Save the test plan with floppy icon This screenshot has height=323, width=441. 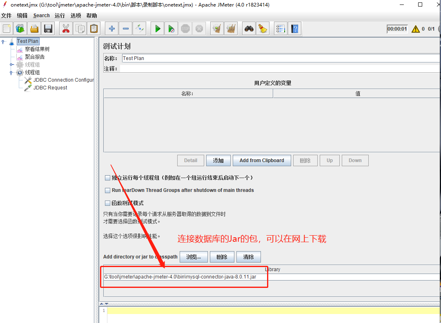tap(48, 29)
